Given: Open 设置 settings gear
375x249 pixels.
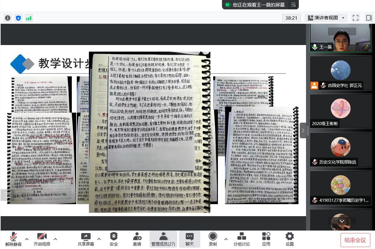Looking at the screenshot, I should 289,239.
